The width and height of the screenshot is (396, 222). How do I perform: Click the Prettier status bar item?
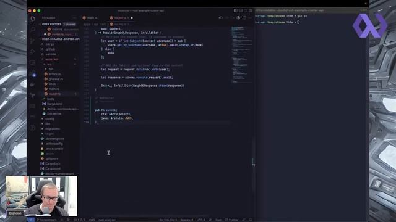(231, 220)
